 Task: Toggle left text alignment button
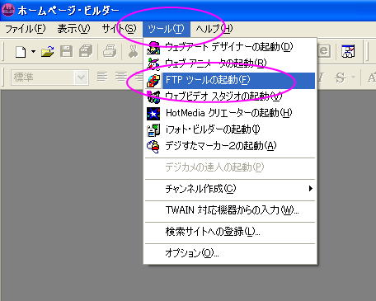102,77
